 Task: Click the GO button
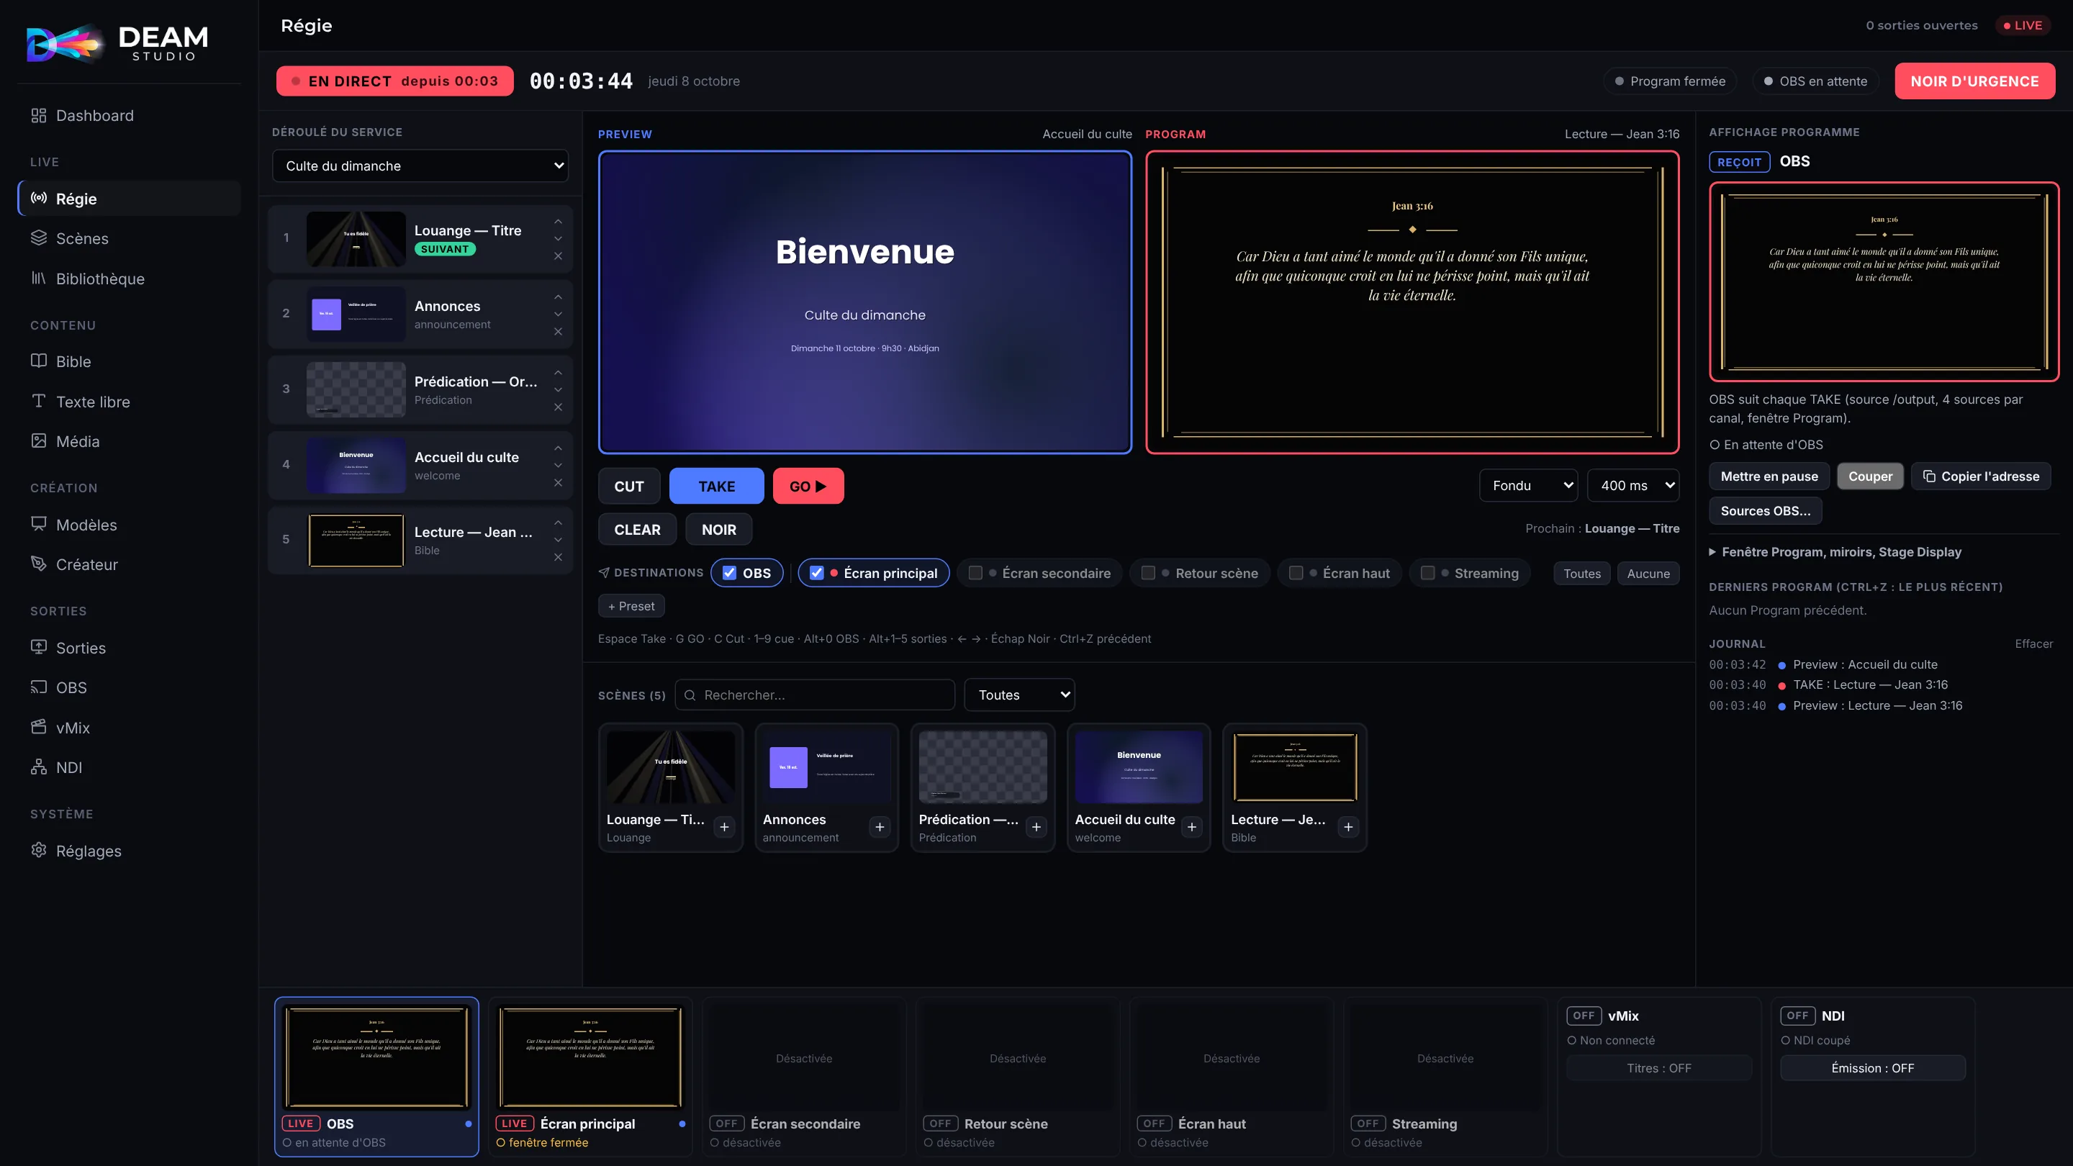[x=808, y=486]
